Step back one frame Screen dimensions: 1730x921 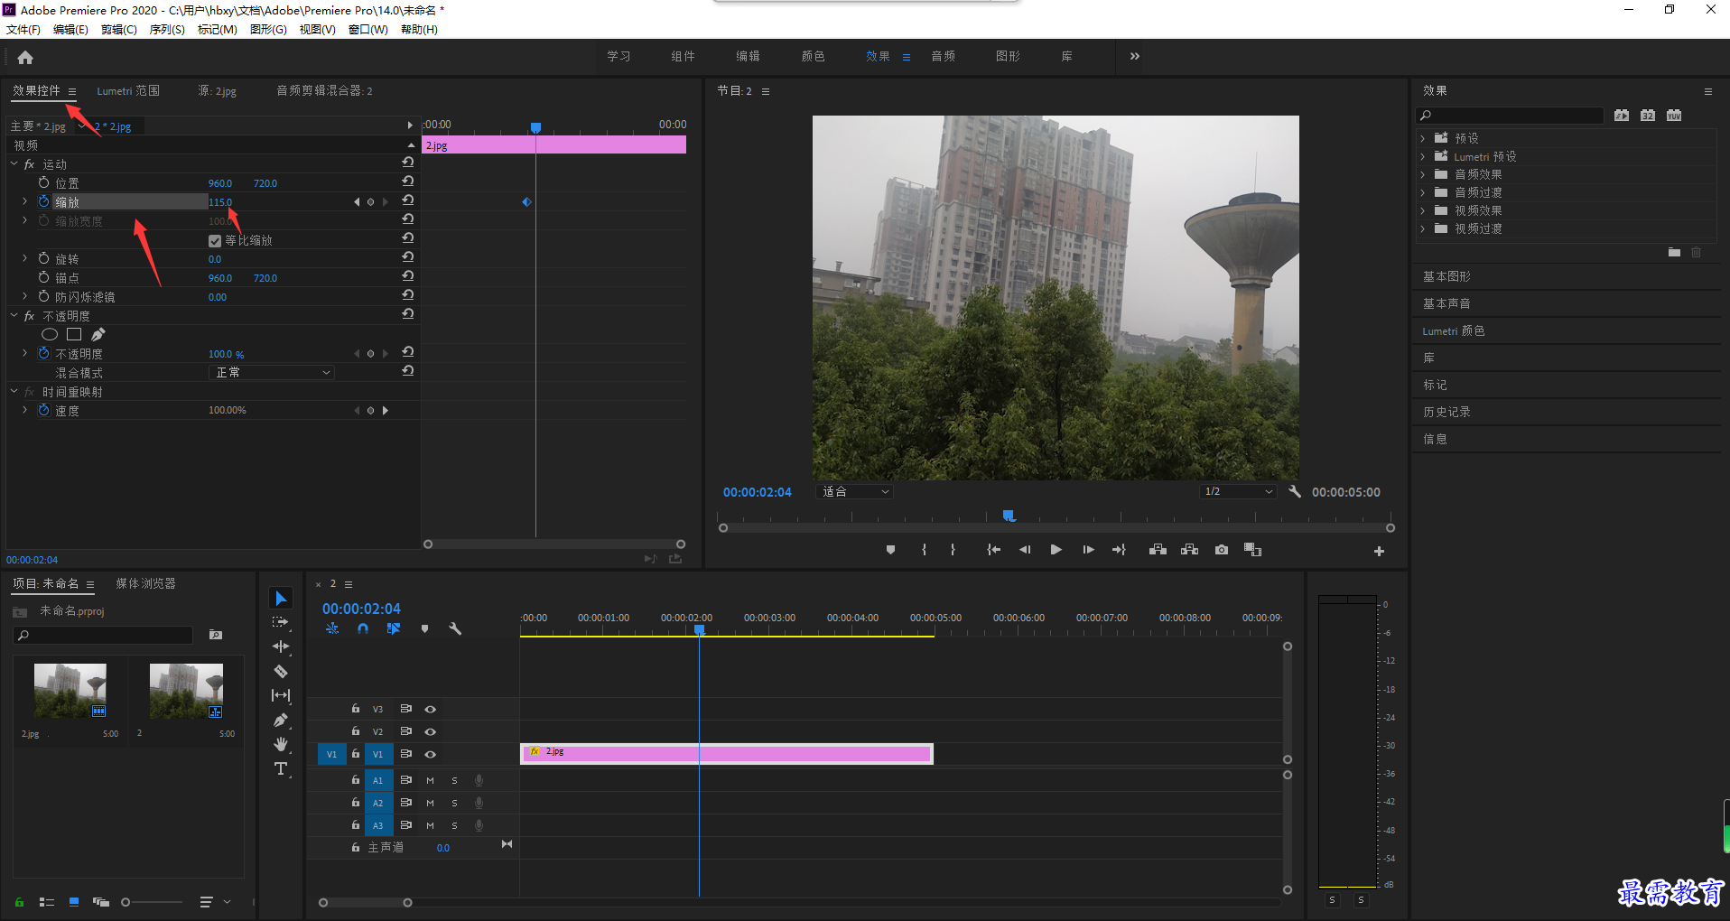(x=1025, y=550)
